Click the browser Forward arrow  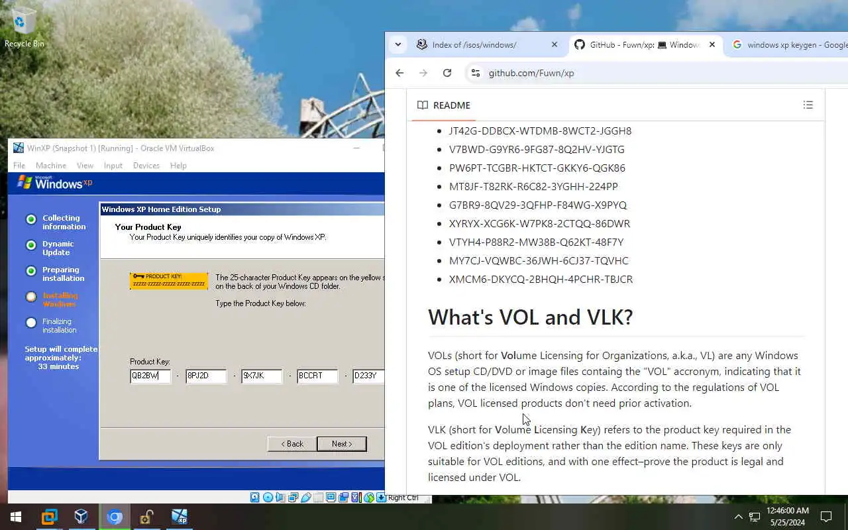point(423,73)
